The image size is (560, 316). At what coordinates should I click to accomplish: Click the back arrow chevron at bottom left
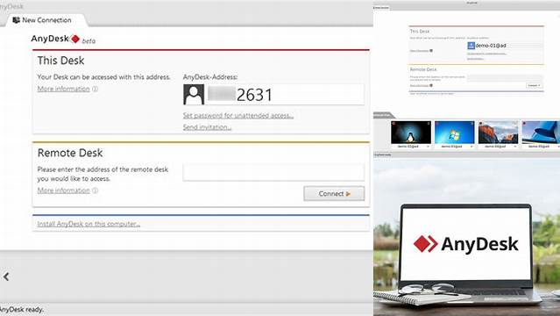6,276
